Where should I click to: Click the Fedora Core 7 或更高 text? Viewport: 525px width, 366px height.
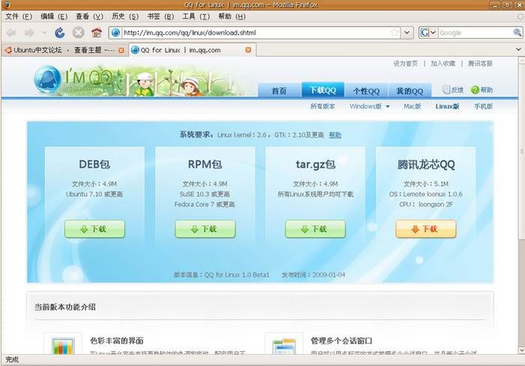[x=205, y=204]
